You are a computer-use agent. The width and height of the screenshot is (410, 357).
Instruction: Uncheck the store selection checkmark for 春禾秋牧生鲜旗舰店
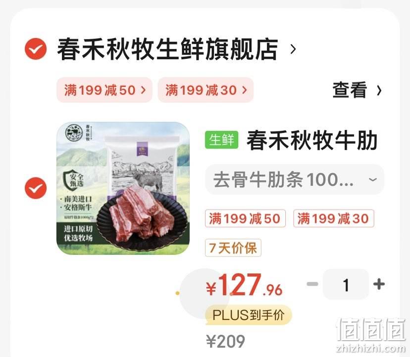(36, 49)
